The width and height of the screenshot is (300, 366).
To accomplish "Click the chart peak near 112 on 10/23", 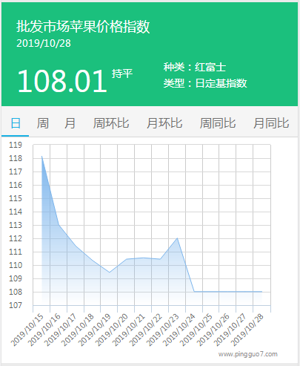I will (x=177, y=238).
